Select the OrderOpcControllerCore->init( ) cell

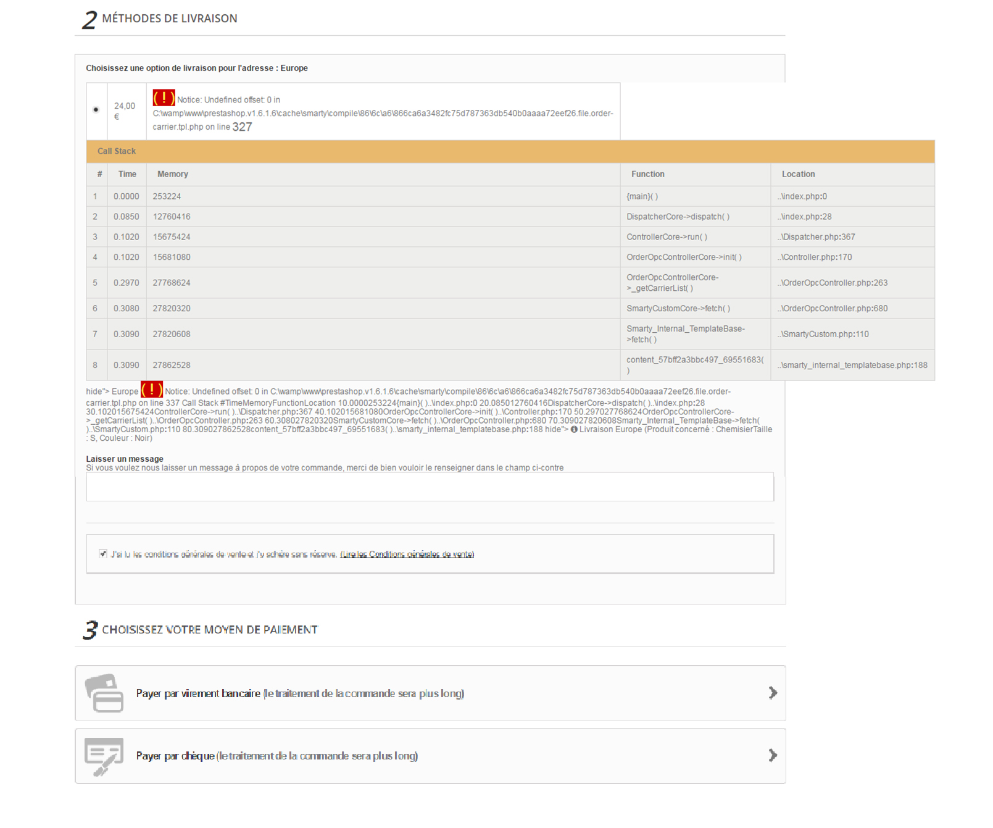(696, 257)
